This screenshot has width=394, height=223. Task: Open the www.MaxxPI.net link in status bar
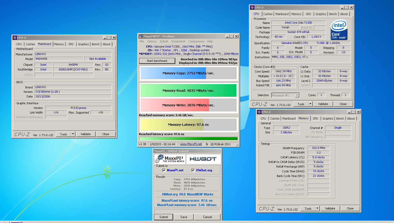coord(191,144)
